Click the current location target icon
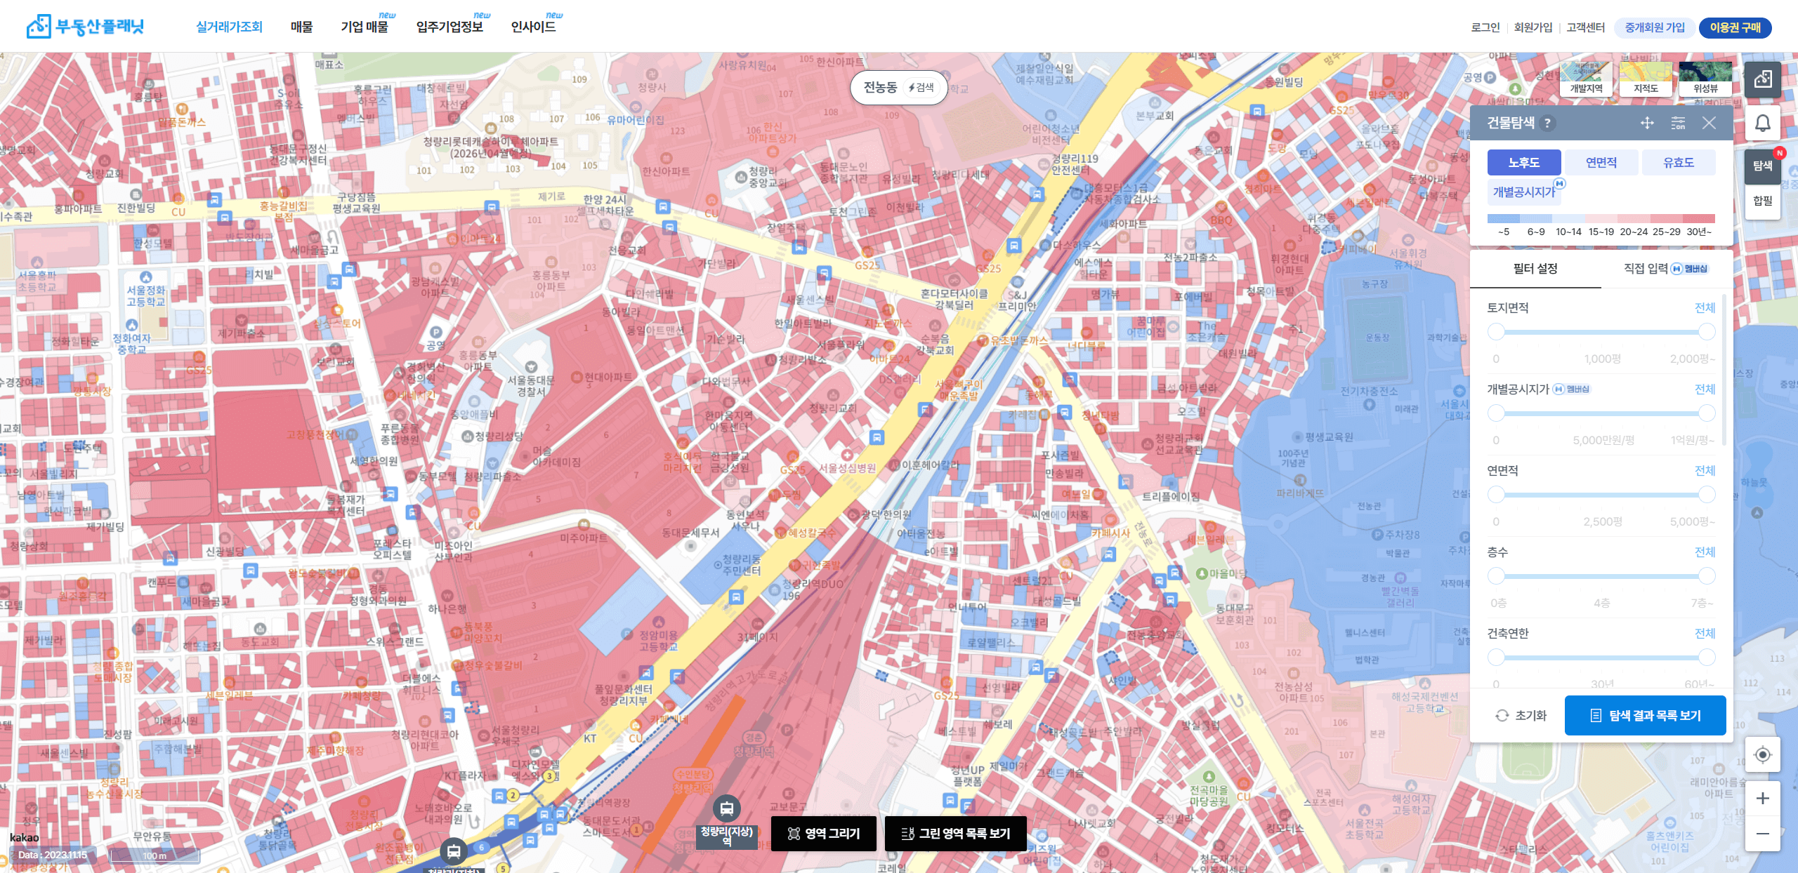Viewport: 1798px width, 873px height. tap(1762, 755)
